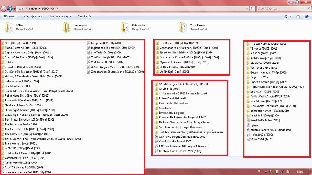Select The Hangover BoxSet 1080p
This screenshot has width=312, height=175.
tap(20, 124)
